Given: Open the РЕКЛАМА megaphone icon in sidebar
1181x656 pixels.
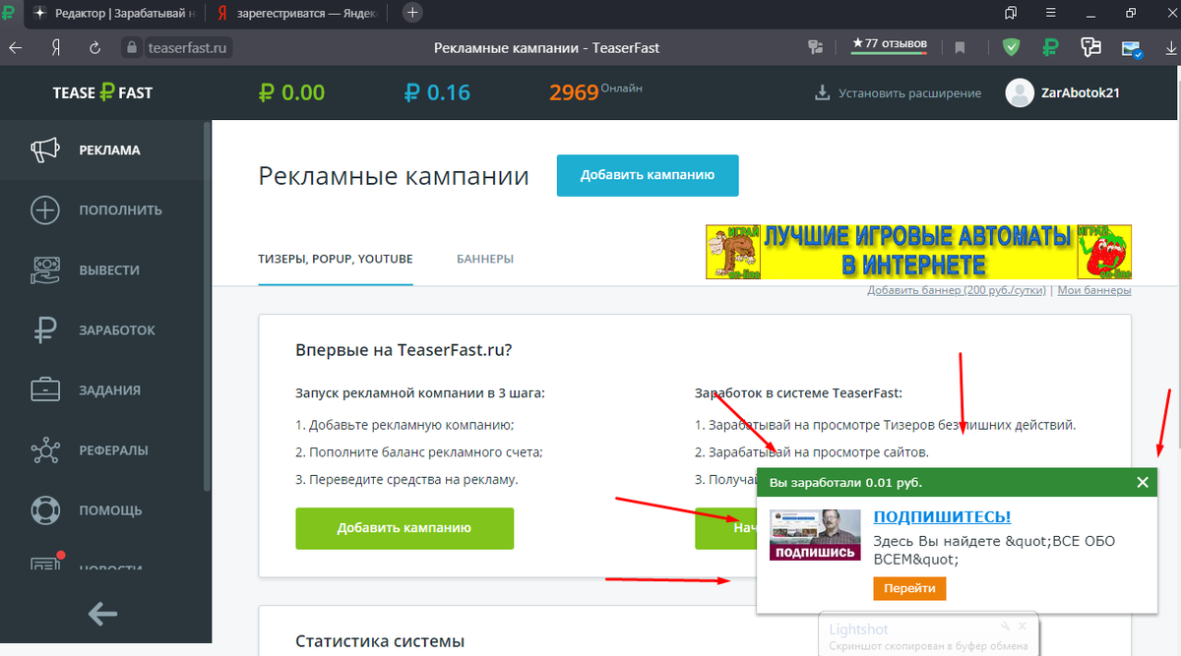Looking at the screenshot, I should [45, 150].
